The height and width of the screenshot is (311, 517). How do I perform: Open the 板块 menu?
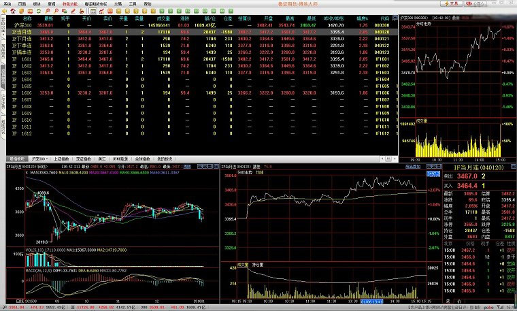[x=37, y=4]
